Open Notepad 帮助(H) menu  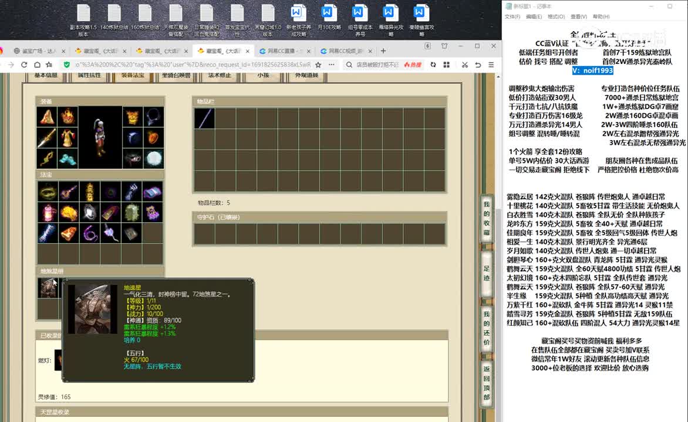coord(601,16)
